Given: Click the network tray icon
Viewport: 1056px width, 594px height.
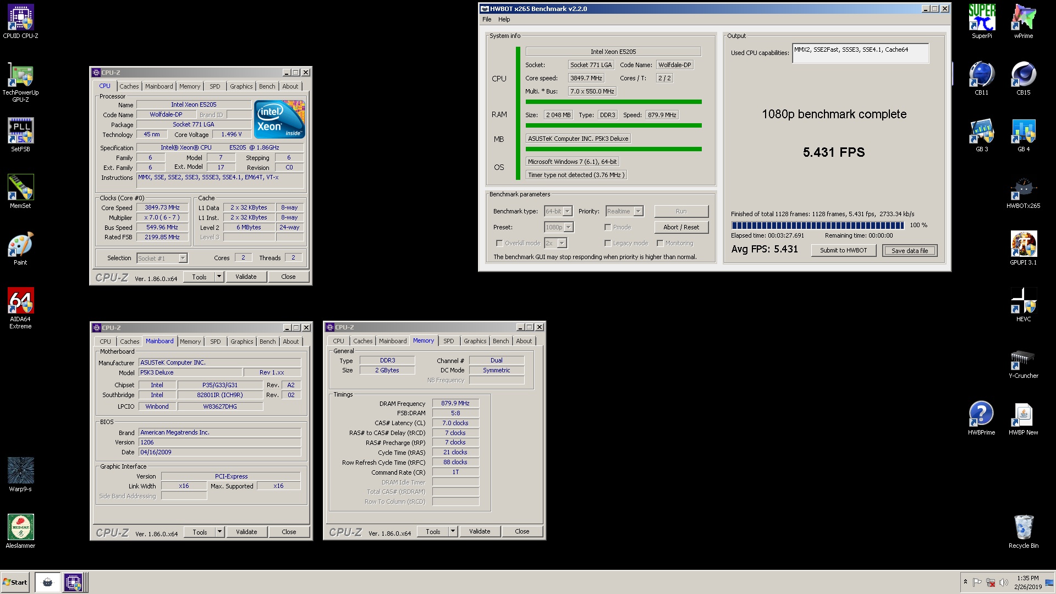Looking at the screenshot, I should click(991, 582).
